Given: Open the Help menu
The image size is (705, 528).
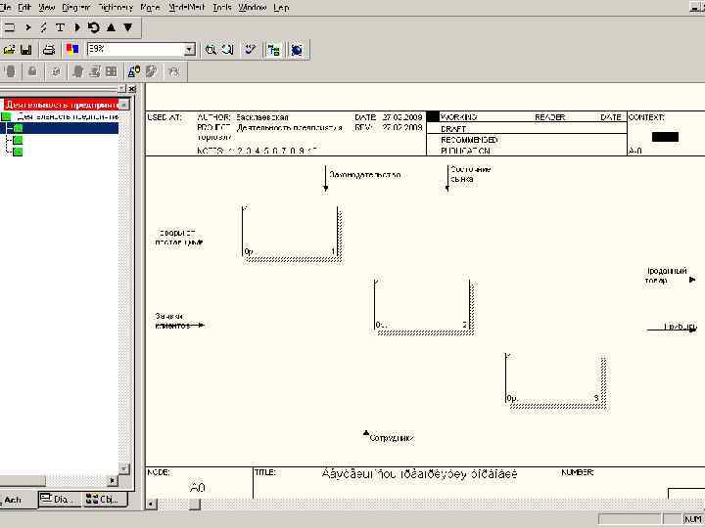Looking at the screenshot, I should [x=281, y=7].
